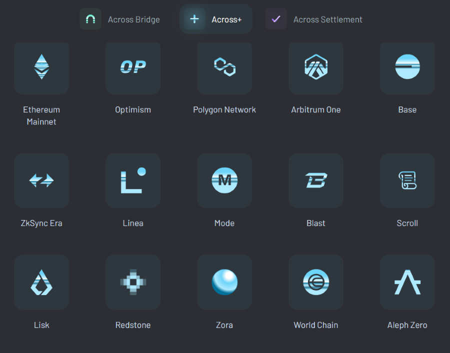The width and height of the screenshot is (450, 353).
Task: Click the Lisk droplet logo
Action: pos(41,282)
